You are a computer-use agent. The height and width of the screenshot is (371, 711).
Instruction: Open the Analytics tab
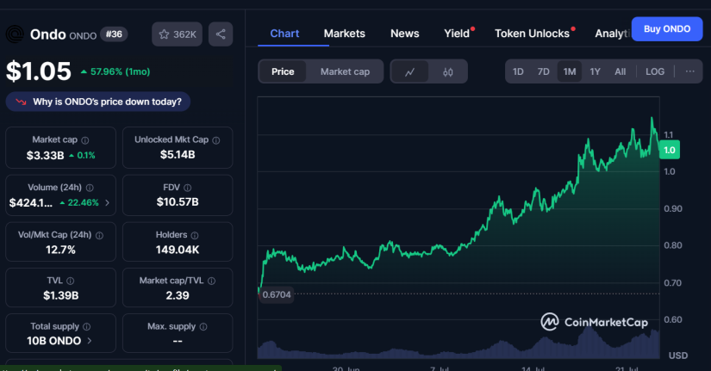pos(612,34)
